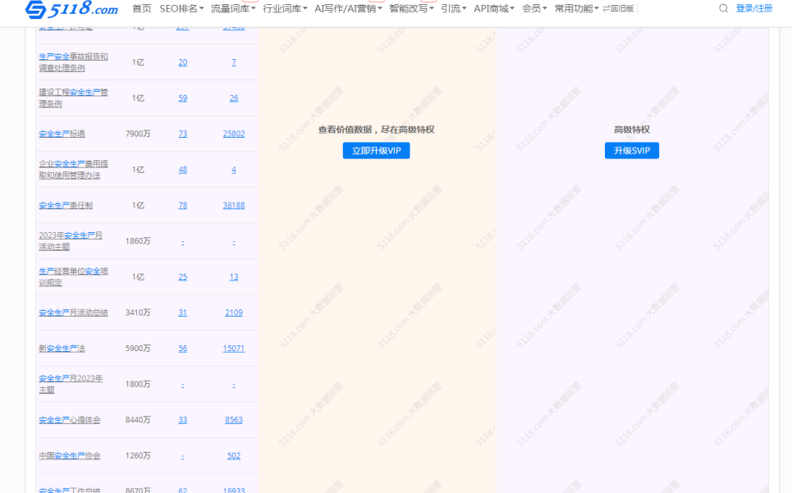The height and width of the screenshot is (493, 792).
Task: Click the 安全生产心得体会 keyword link
Action: (69, 419)
